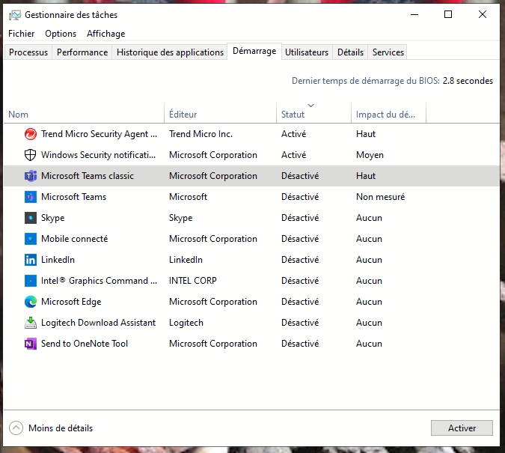Switch to the Services tab
Screen dimensions: 505x453
click(388, 52)
